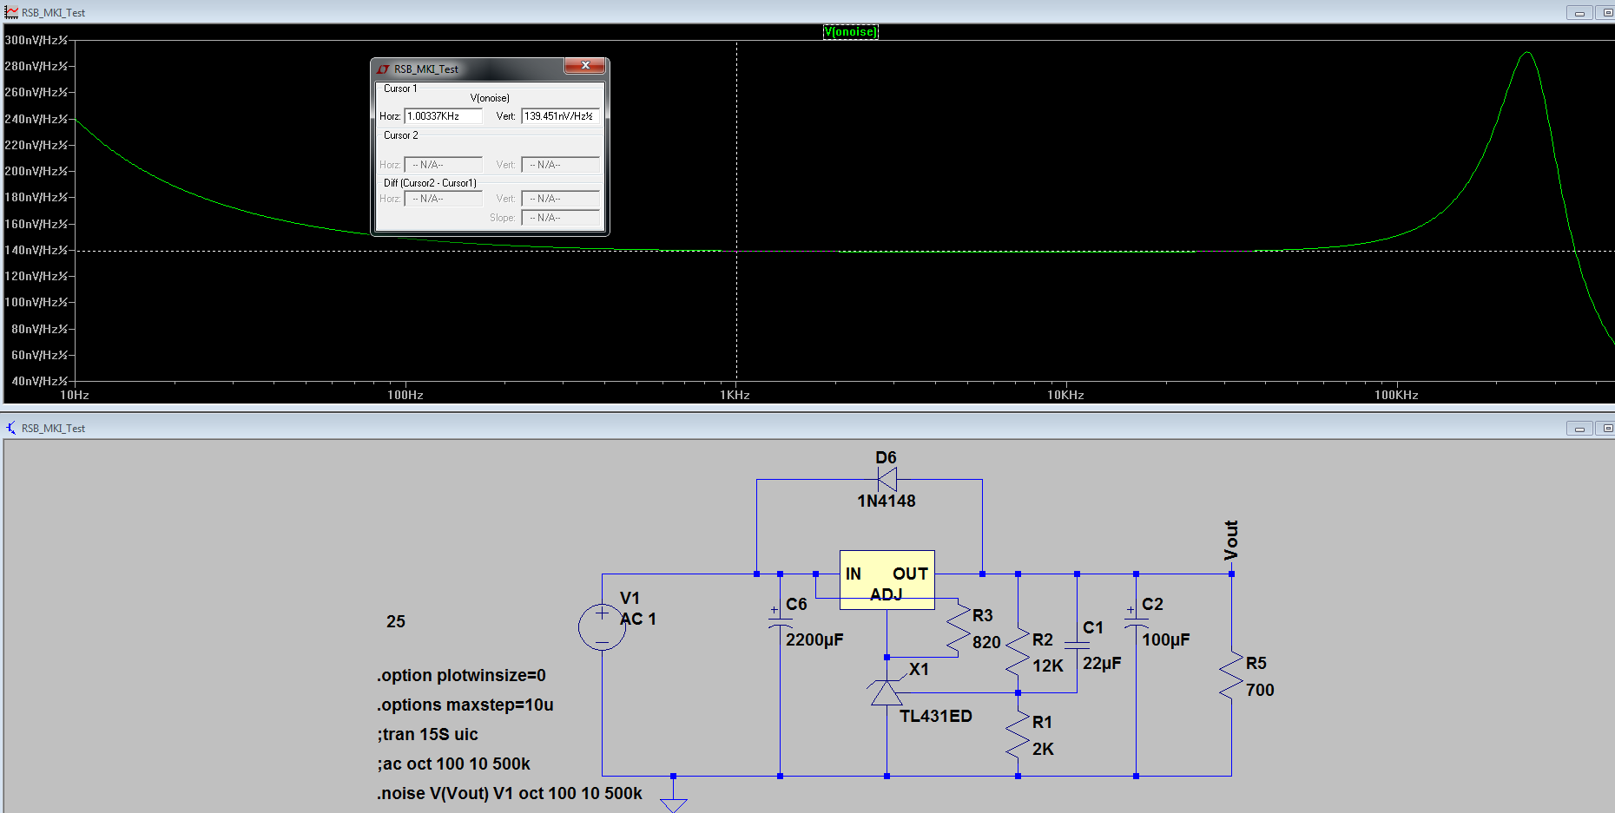Image resolution: width=1615 pixels, height=813 pixels.
Task: Click the 25 text on schematic
Action: (x=396, y=621)
